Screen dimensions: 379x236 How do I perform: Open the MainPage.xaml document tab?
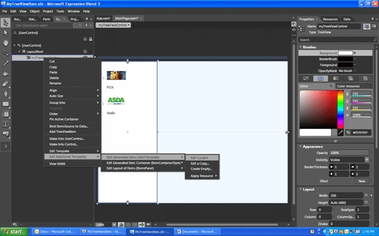click(x=128, y=18)
